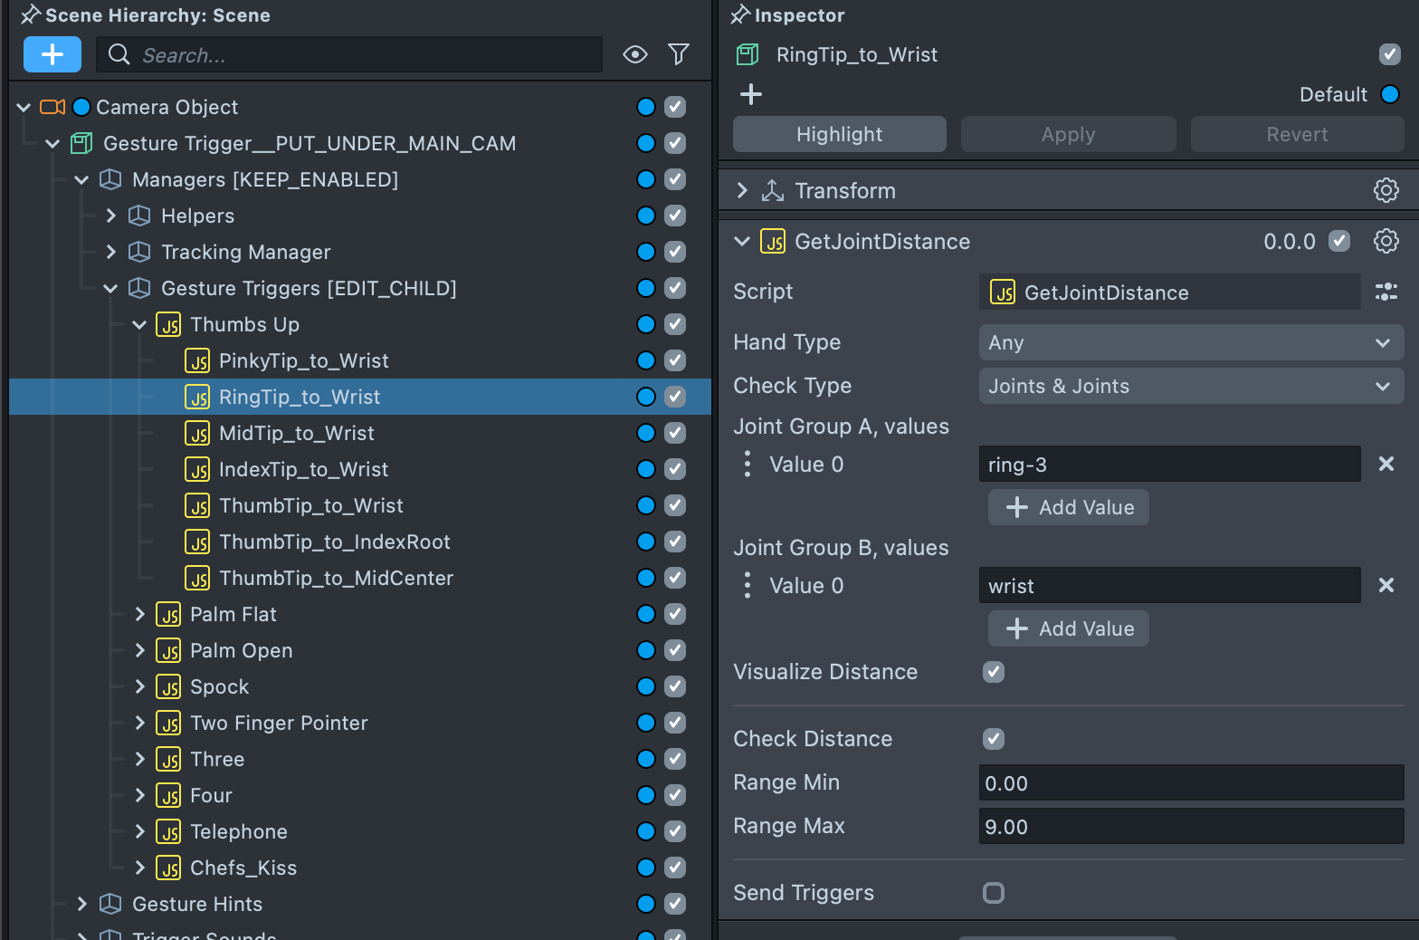Open the GetJointDistance component settings gear
1419x940 pixels.
1386,241
